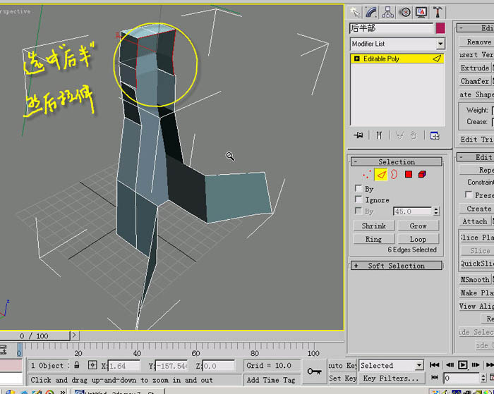This screenshot has height=394, width=494.
Task: Collapse the top Edit rollout header
Action: coord(476,28)
